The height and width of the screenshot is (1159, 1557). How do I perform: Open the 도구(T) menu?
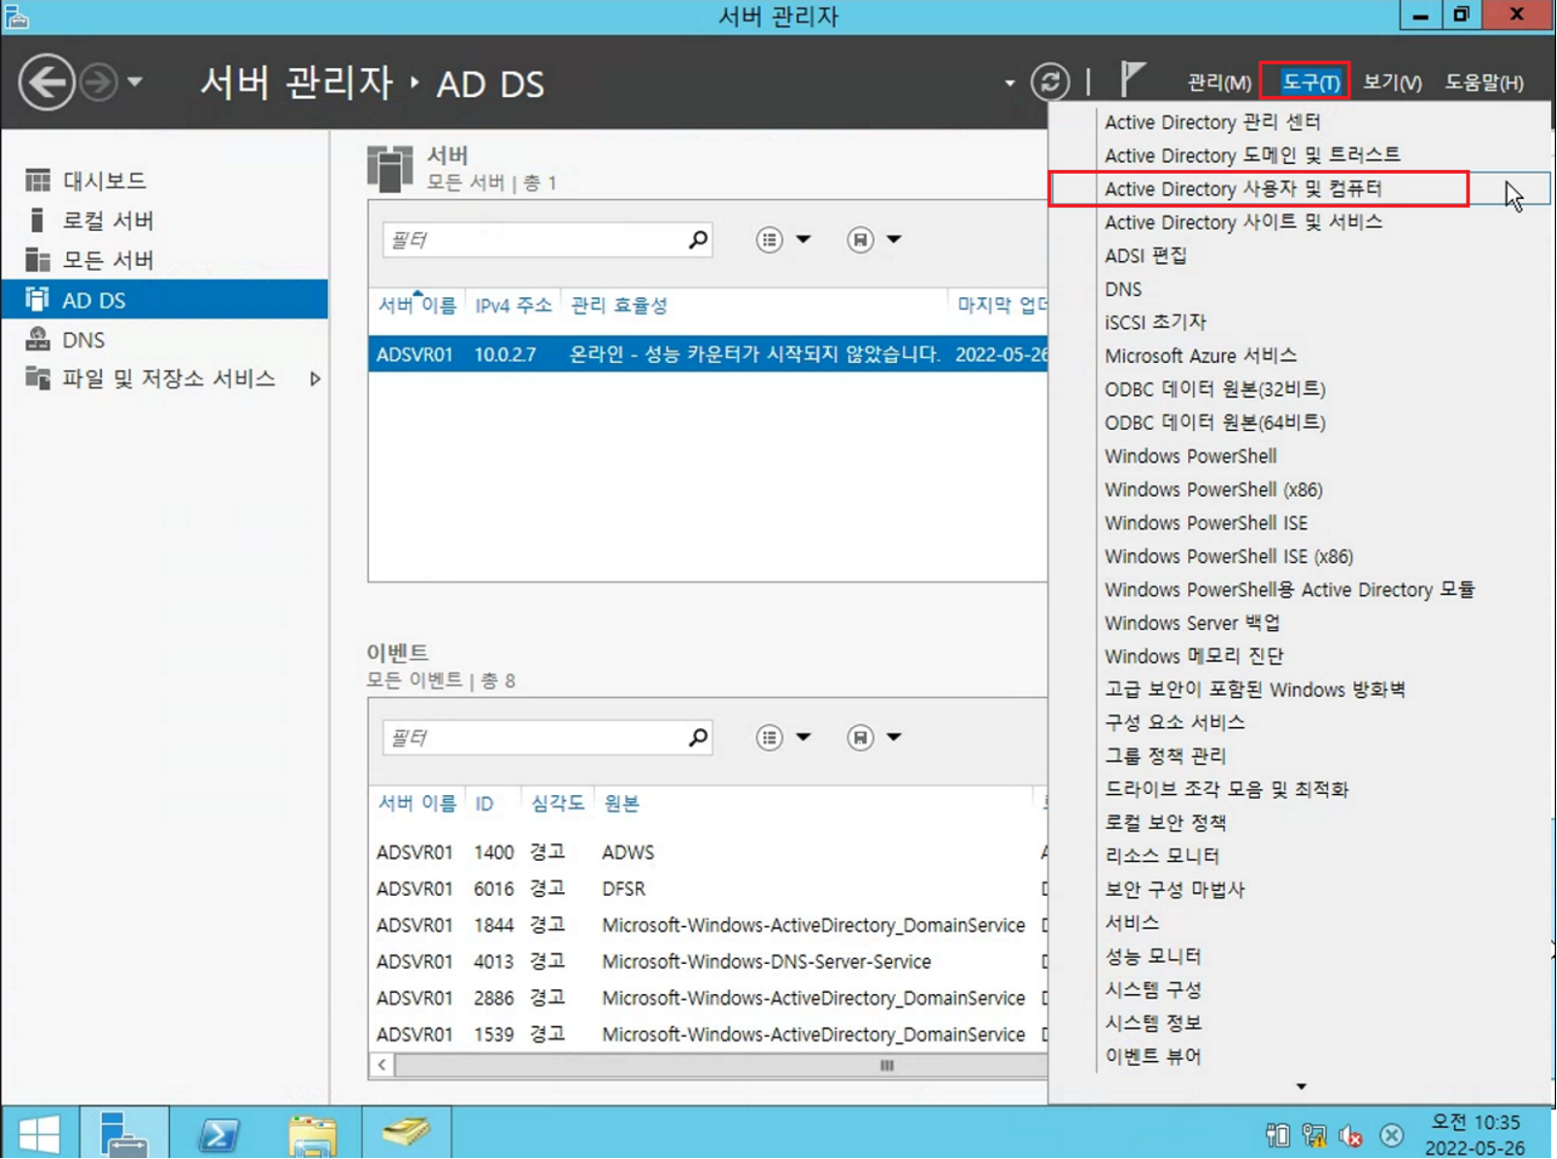(x=1309, y=83)
